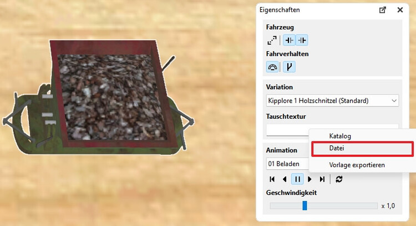Close the Eigenschaften panel
The width and height of the screenshot is (416, 226).
point(400,10)
